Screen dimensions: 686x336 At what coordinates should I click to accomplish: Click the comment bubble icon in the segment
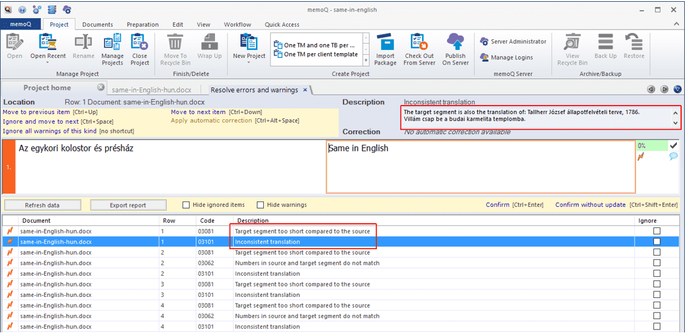(673, 156)
